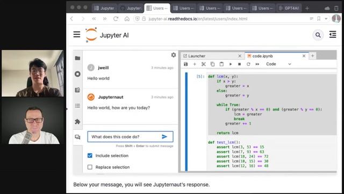Select the bottom video participant thumbnail

point(33,121)
